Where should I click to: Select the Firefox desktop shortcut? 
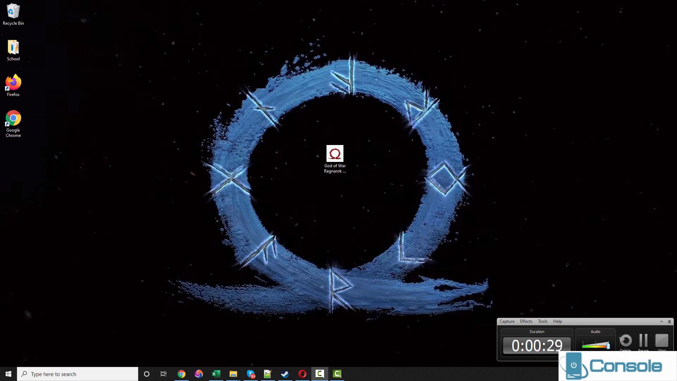13,83
